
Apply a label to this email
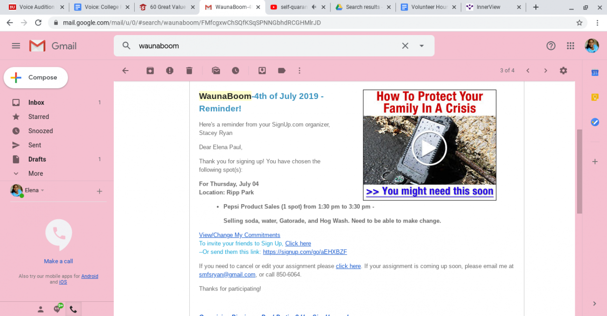[x=282, y=71]
